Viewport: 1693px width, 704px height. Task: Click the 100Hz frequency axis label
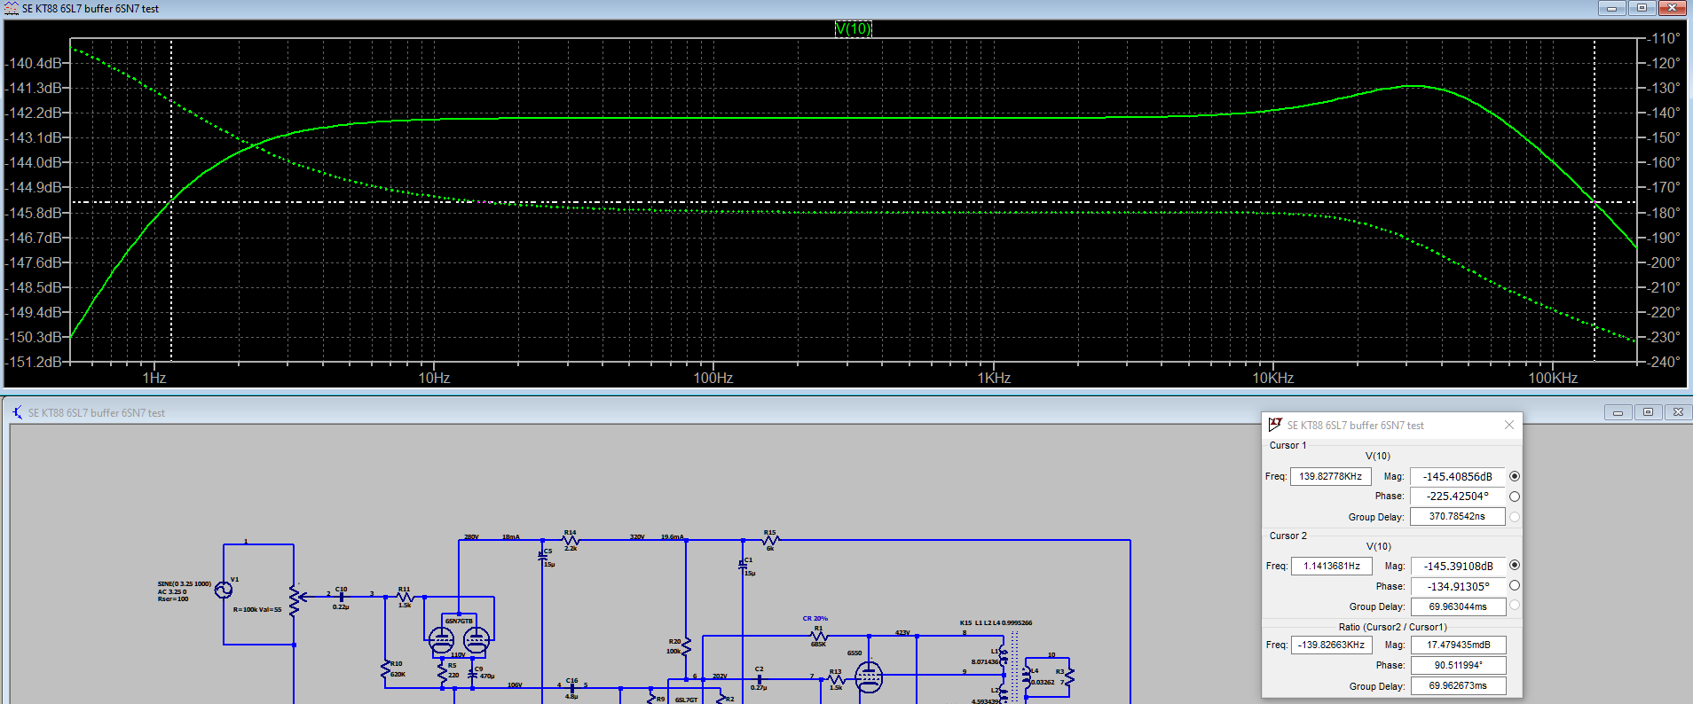(x=713, y=378)
